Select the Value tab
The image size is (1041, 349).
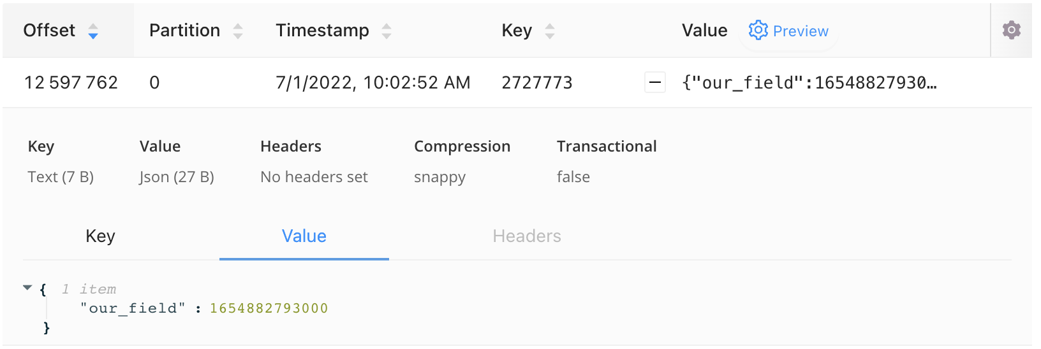point(304,236)
